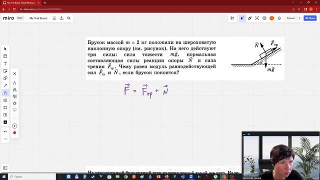This screenshot has height=180, width=320.
Task: Go to miro home via logo
Action: coord(8,18)
